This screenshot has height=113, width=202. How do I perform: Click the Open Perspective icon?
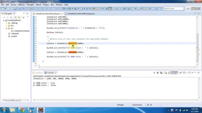pyautogui.click(x=188, y=9)
